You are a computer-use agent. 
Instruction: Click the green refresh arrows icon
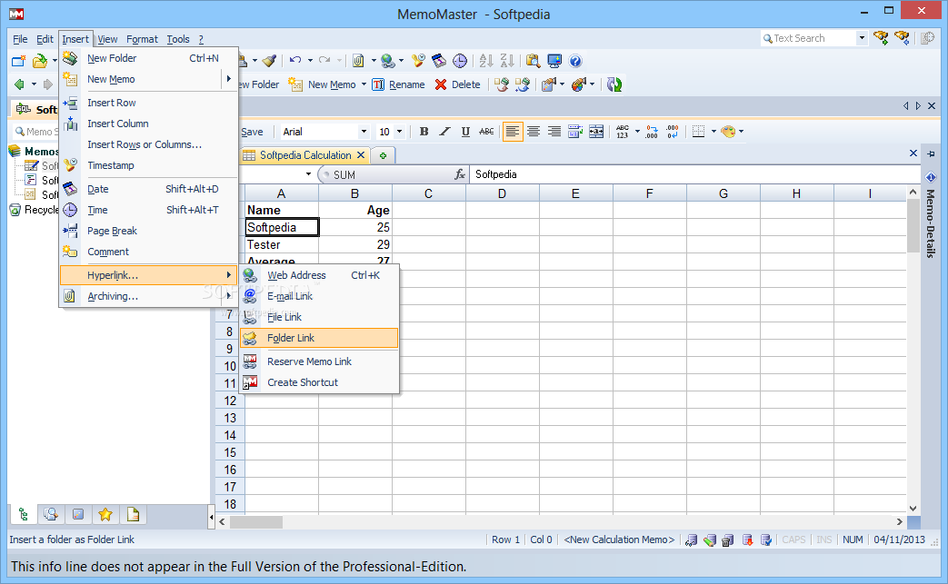614,84
